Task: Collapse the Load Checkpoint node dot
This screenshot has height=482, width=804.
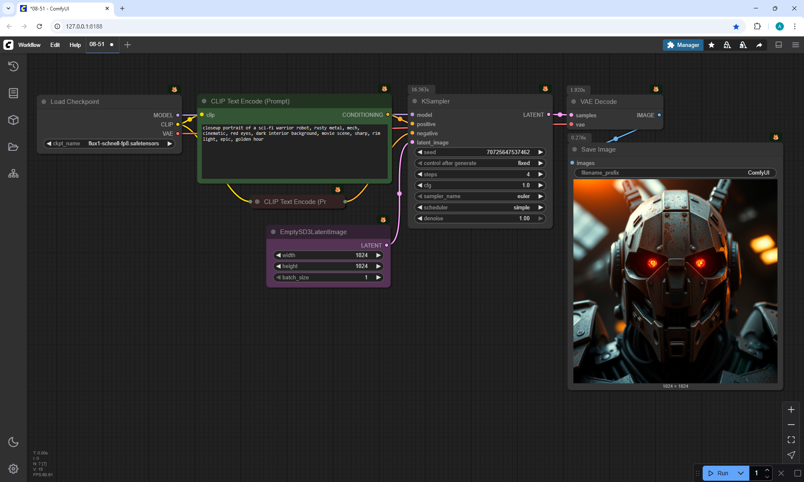Action: 44,102
